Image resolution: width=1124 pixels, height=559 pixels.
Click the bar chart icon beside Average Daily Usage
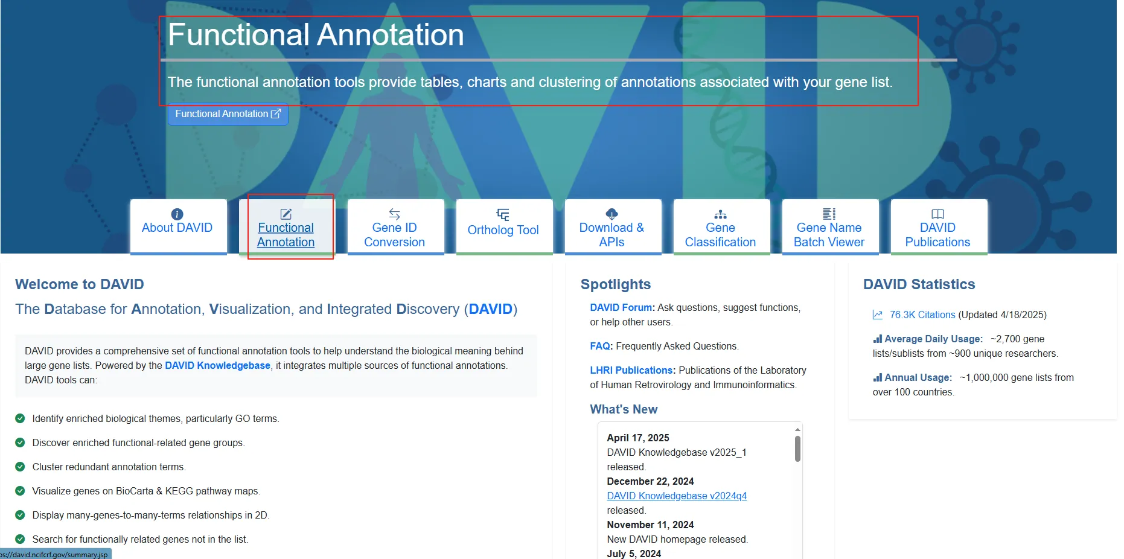878,339
